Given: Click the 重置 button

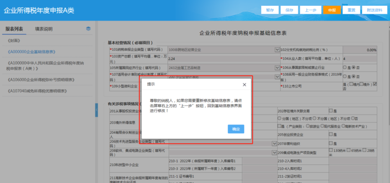Looking at the screenshot, I should click(x=351, y=10).
